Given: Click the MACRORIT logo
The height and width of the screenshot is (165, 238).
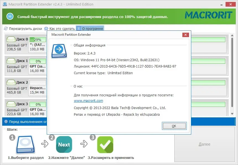Looking at the screenshot, I should (x=209, y=15).
